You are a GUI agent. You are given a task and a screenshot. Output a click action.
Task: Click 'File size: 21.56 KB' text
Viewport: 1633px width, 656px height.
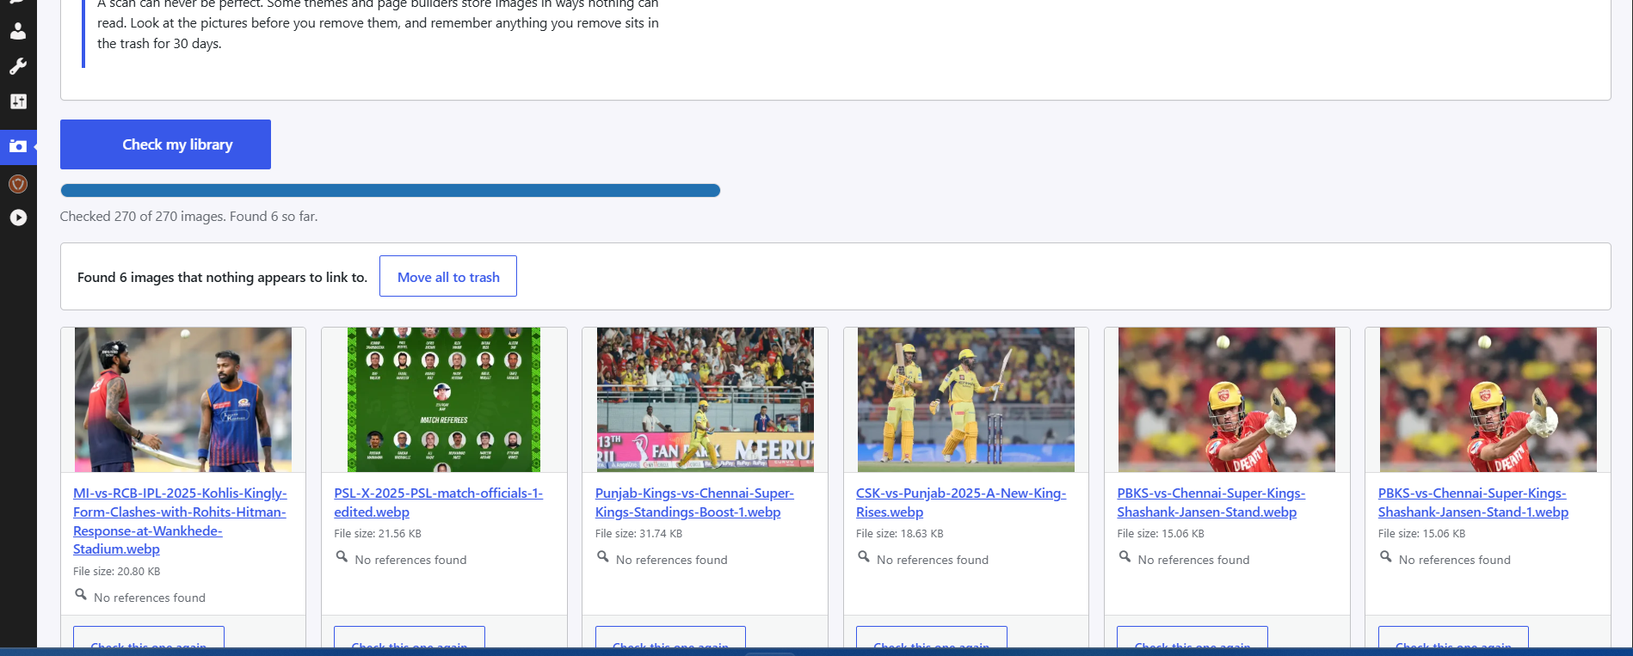[x=378, y=533]
